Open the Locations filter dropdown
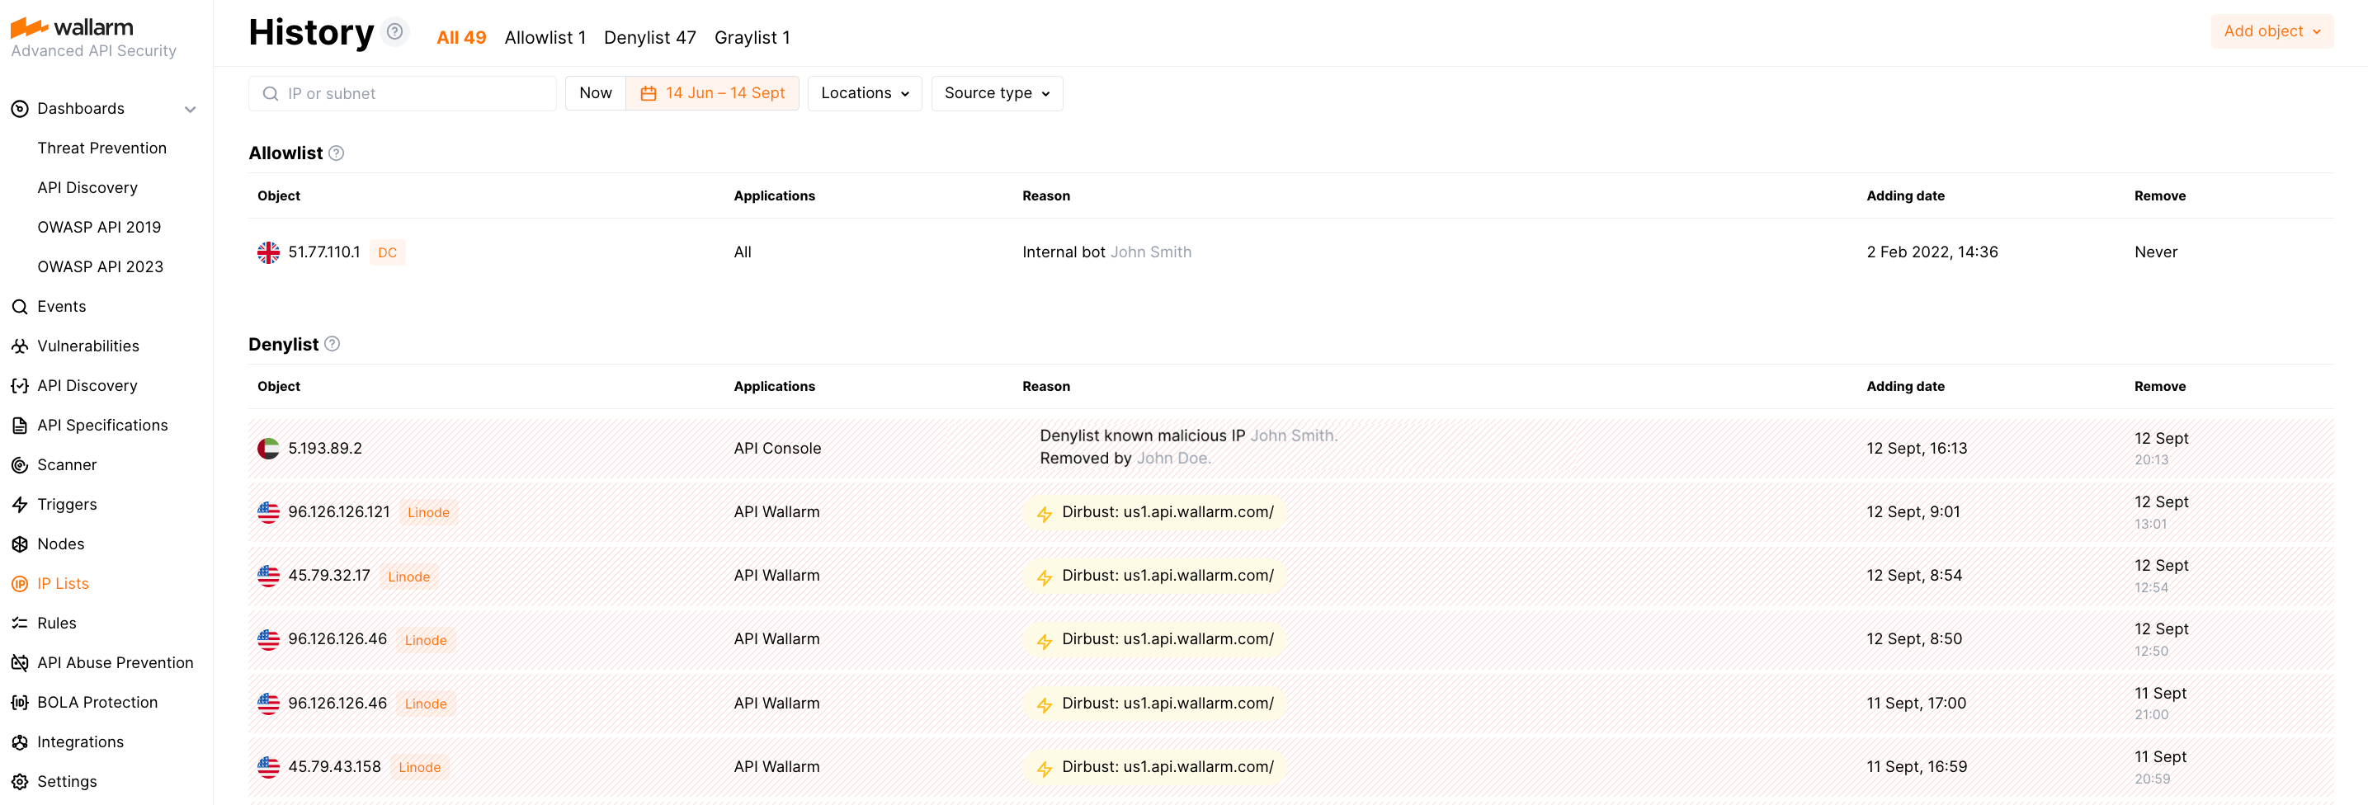This screenshot has width=2368, height=805. click(864, 93)
